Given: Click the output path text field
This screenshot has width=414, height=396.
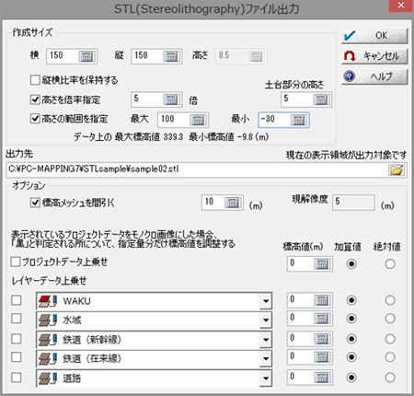Looking at the screenshot, I should pos(196,169).
